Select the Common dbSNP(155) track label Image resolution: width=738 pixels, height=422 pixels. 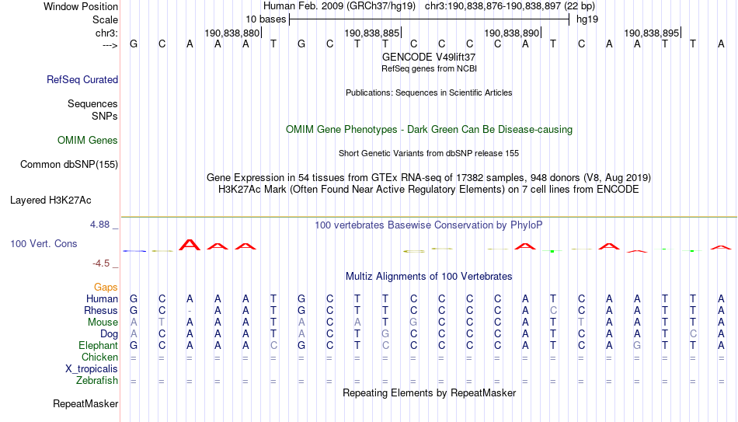point(69,165)
